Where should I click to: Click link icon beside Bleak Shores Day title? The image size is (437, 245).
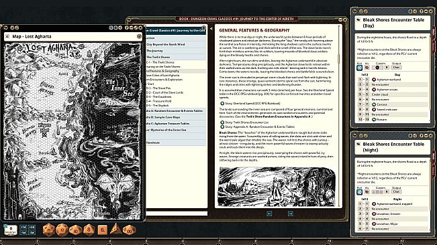pos(358,20)
